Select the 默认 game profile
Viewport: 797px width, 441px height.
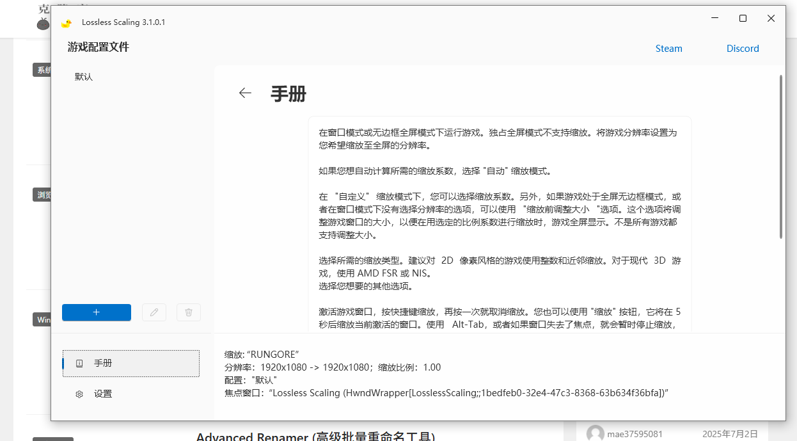pos(84,77)
